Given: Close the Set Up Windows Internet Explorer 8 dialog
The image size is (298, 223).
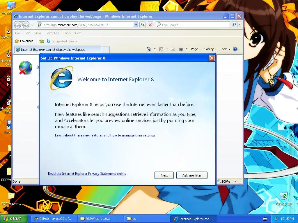Looking at the screenshot, I should pos(212,58).
